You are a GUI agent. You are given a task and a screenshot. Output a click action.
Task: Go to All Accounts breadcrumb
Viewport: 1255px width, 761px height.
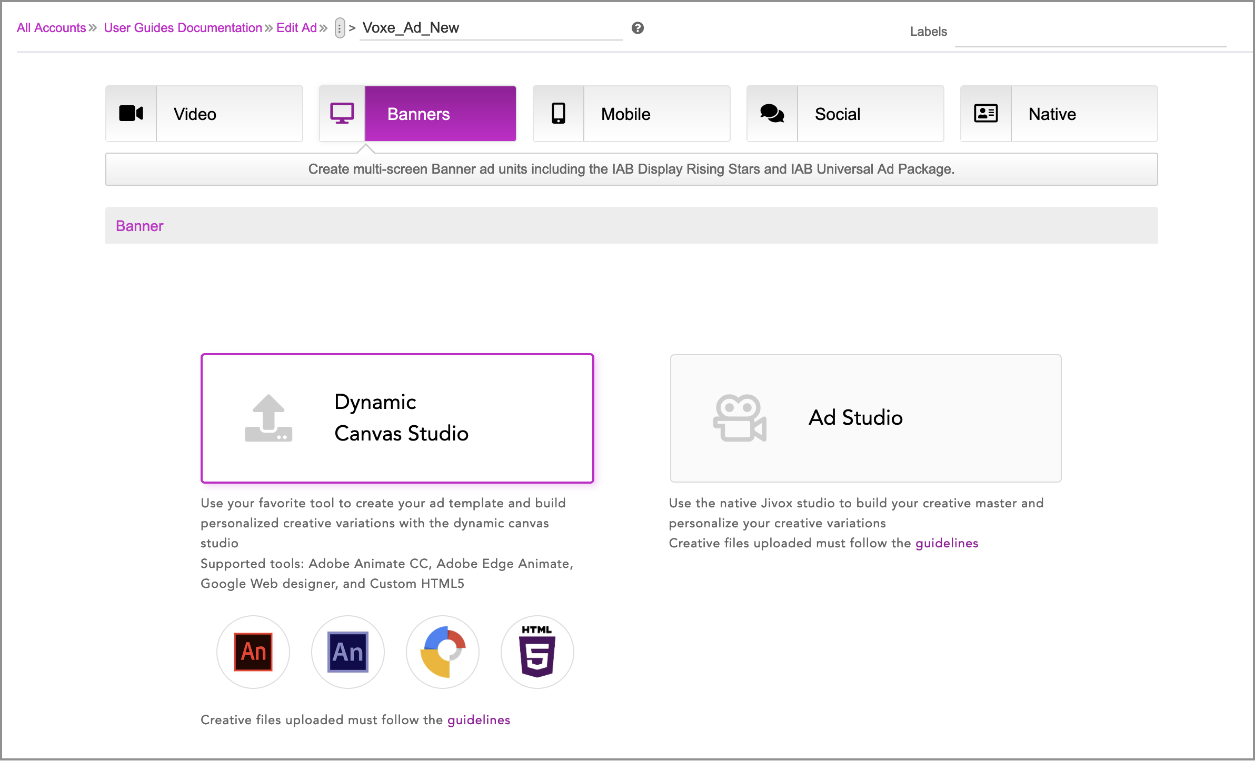tap(52, 28)
